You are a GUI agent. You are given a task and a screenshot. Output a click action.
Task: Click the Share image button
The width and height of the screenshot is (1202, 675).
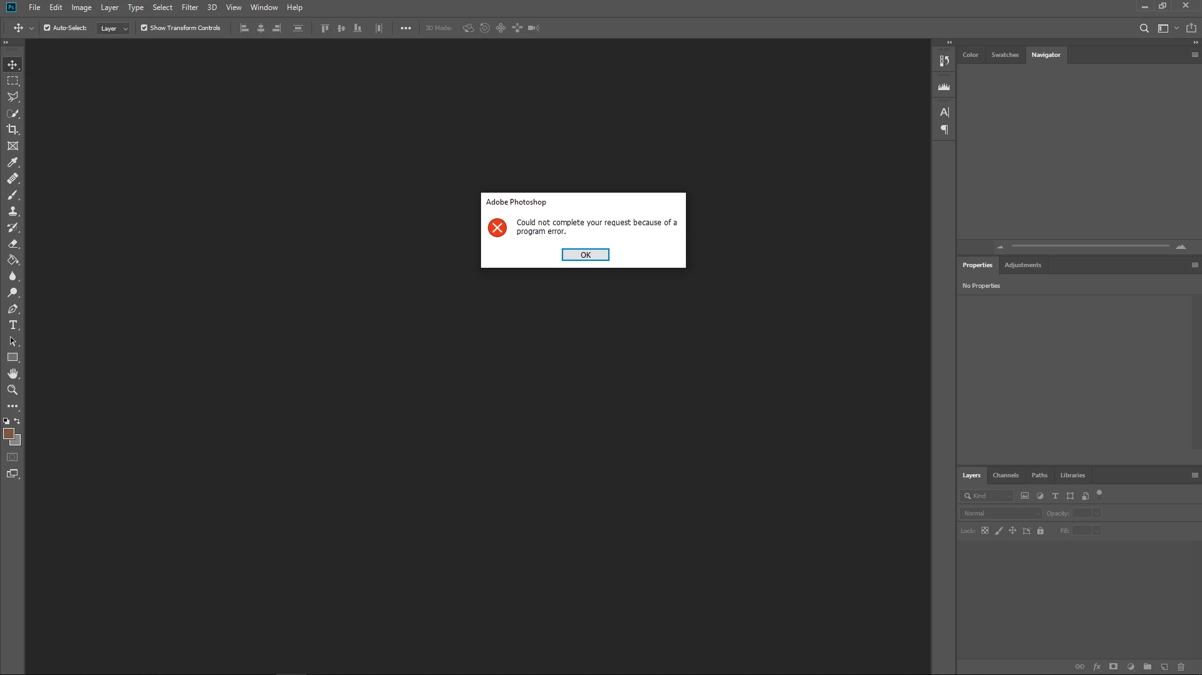point(1191,28)
